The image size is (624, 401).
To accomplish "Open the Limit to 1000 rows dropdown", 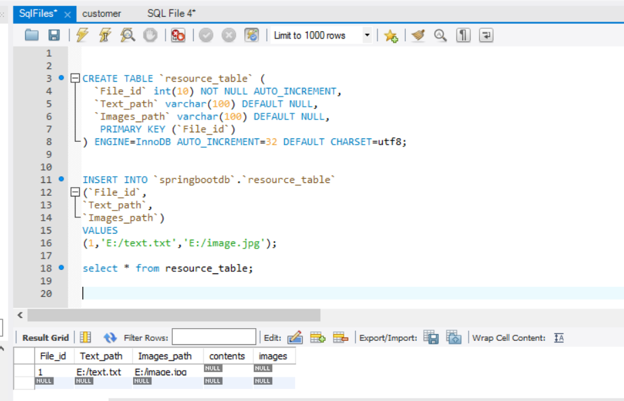I will pos(367,36).
